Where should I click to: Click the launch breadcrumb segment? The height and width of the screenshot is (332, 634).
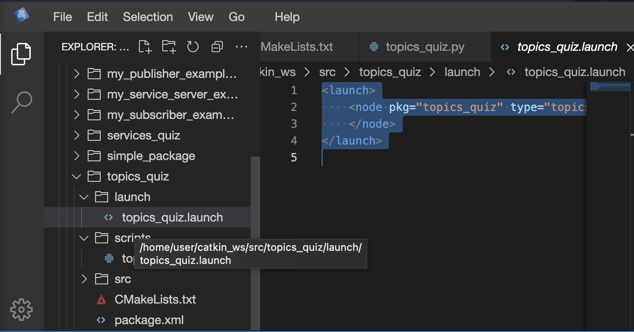[x=462, y=72]
